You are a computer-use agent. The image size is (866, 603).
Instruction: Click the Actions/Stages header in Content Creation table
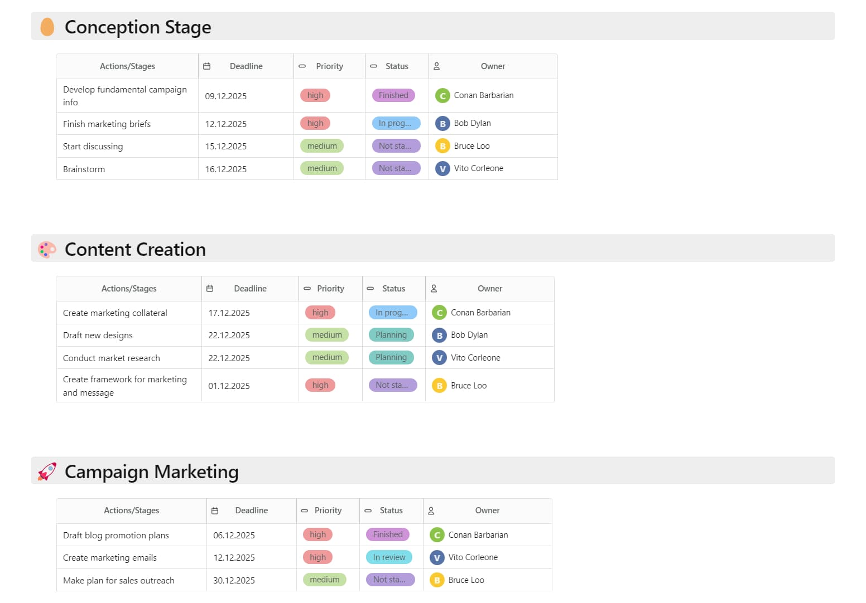coord(128,289)
